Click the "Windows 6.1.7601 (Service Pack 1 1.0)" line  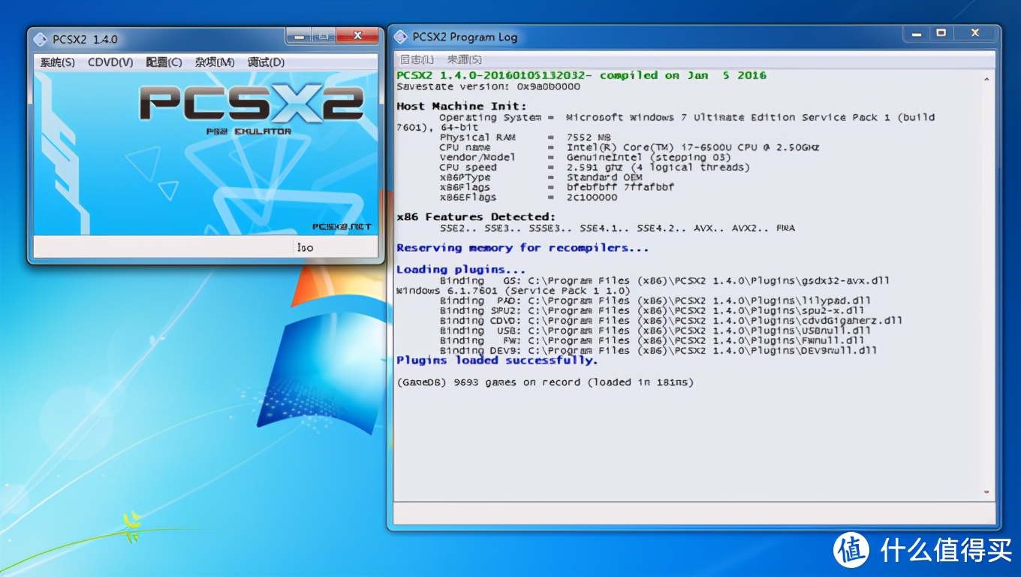(x=514, y=290)
